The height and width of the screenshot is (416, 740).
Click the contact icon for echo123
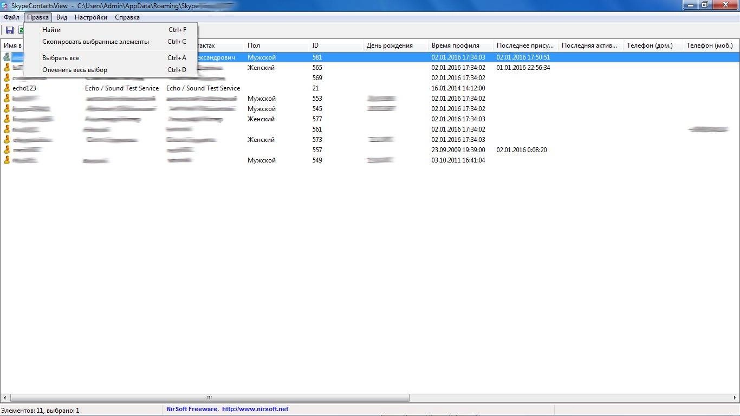point(7,88)
